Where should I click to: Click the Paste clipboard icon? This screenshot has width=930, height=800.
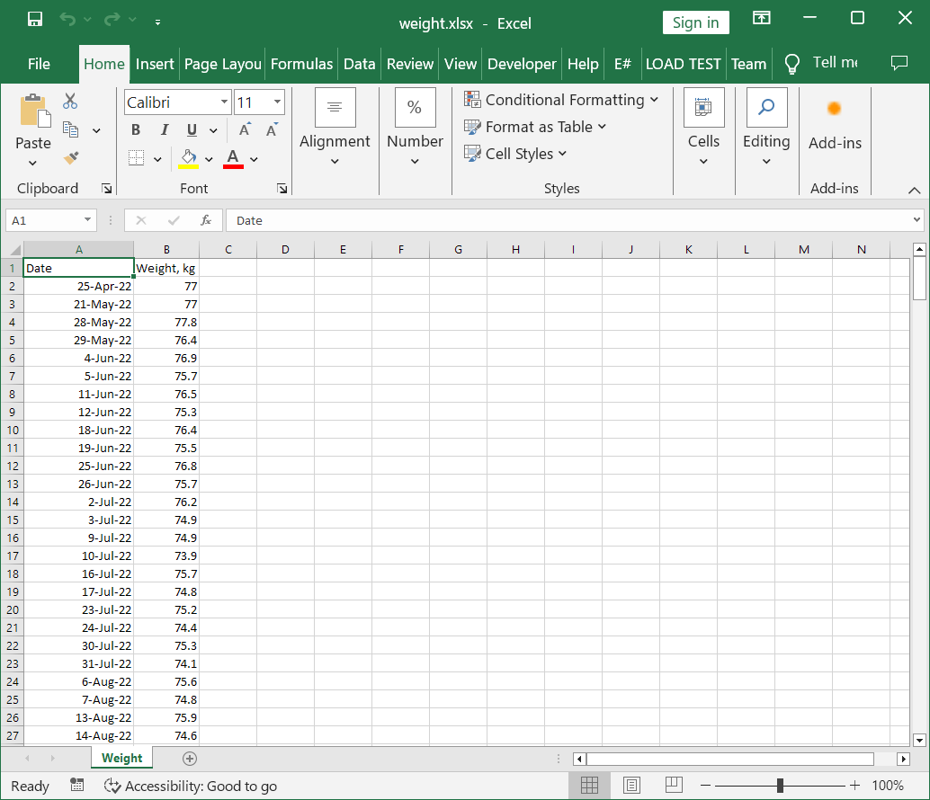(34, 111)
